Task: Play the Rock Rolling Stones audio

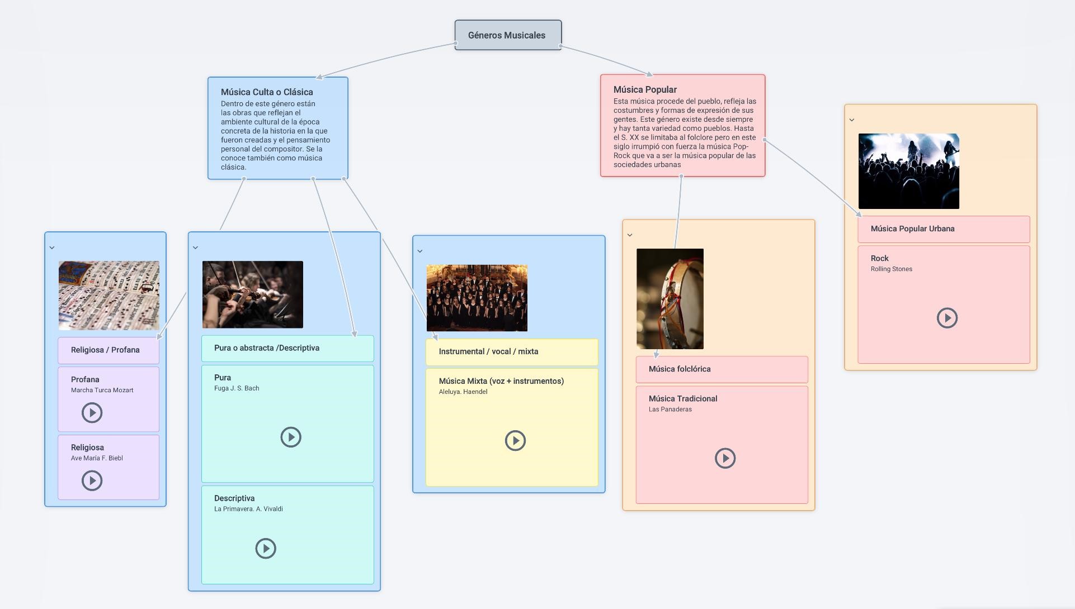Action: (947, 318)
